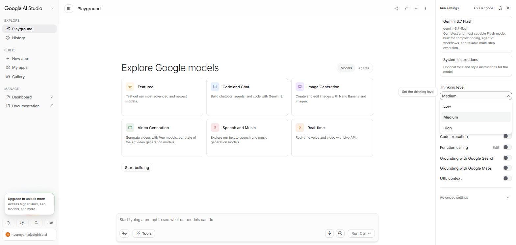Open the Gemini 3.7 Flash model card
The height and width of the screenshot is (245, 516).
click(476, 35)
